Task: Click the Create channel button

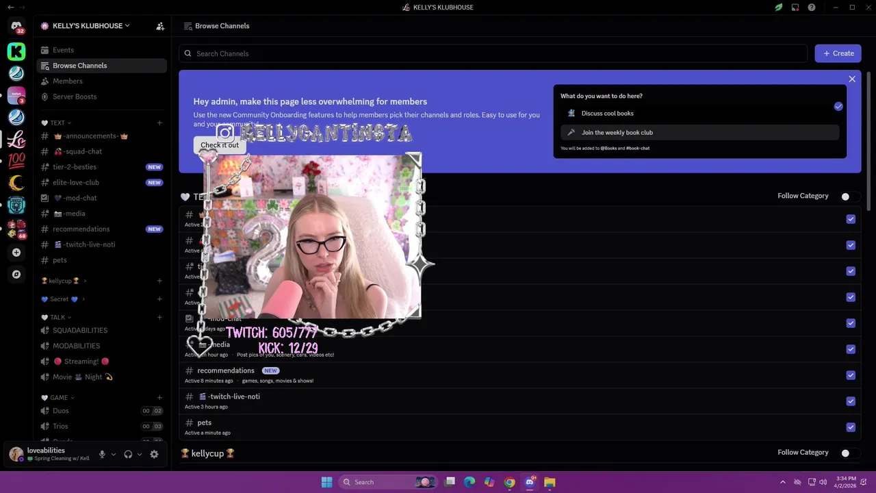Action: point(838,53)
